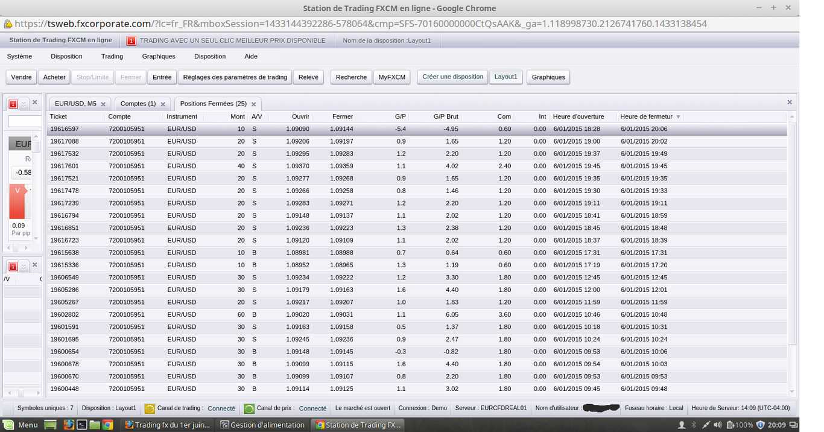Click the volume icon in system tray
This screenshot has width=824, height=432.
[718, 425]
